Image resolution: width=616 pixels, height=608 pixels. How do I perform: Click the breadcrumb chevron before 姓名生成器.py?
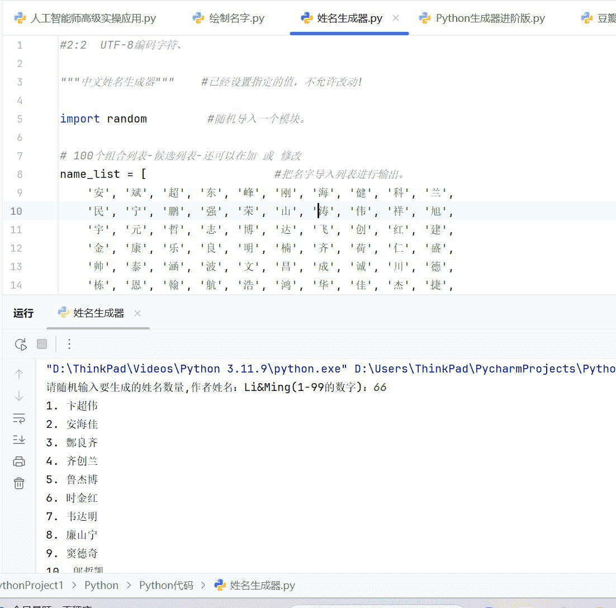tap(203, 585)
